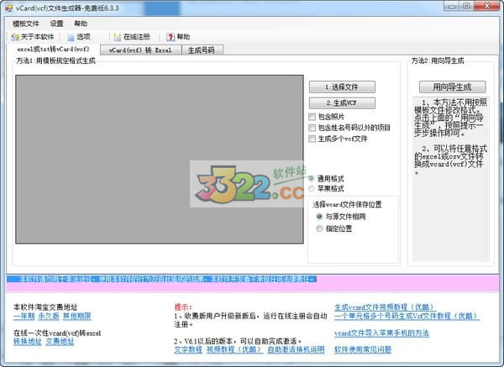504x367 pixels.
Task: Click the 1.选择文件 button
Action: pyautogui.click(x=342, y=87)
